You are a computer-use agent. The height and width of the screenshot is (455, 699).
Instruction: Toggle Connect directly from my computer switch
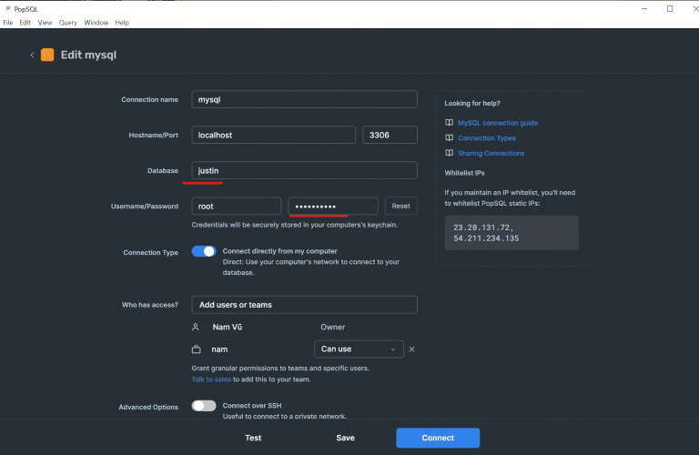[x=204, y=251]
